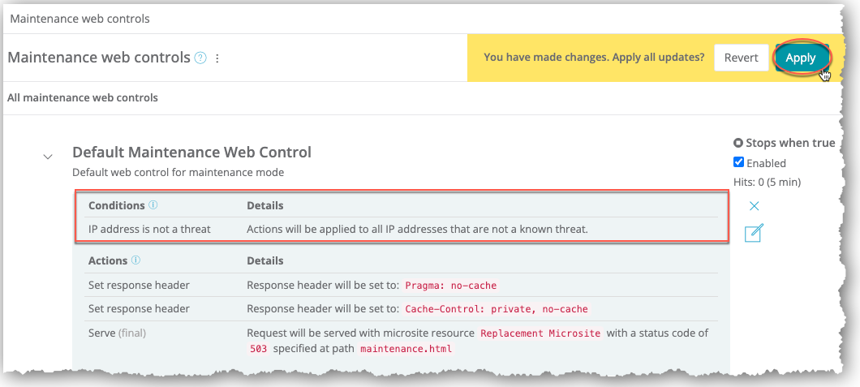Select the Stops when true radio option
Viewport: 860px width, 387px height.
pos(738,143)
